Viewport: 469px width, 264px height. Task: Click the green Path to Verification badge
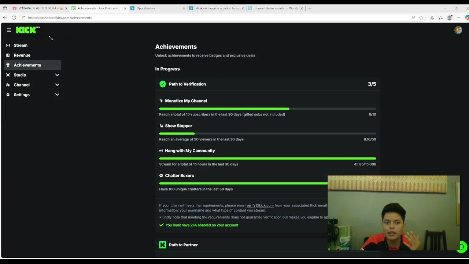click(163, 84)
